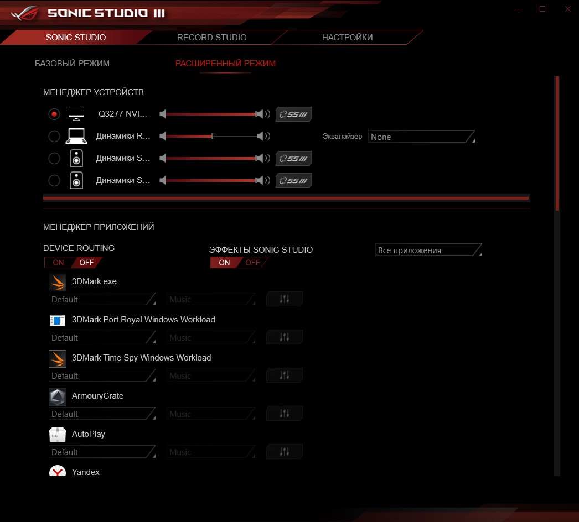Select the second Динамики S radio button

pyautogui.click(x=54, y=180)
